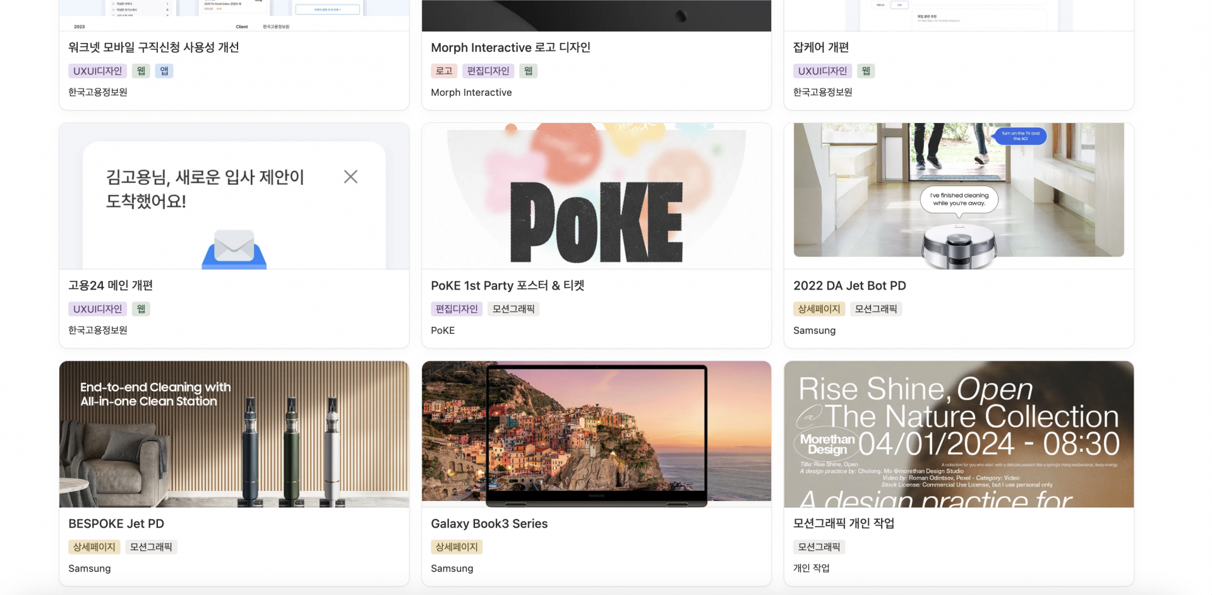Click the UXUI디자인 tag on the 워크넷 card

point(98,71)
